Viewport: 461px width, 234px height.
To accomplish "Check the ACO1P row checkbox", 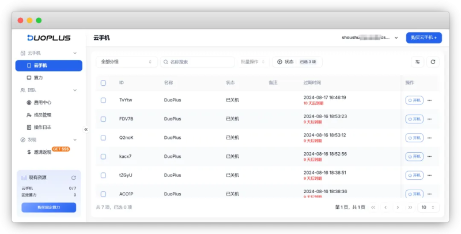I will click(103, 194).
